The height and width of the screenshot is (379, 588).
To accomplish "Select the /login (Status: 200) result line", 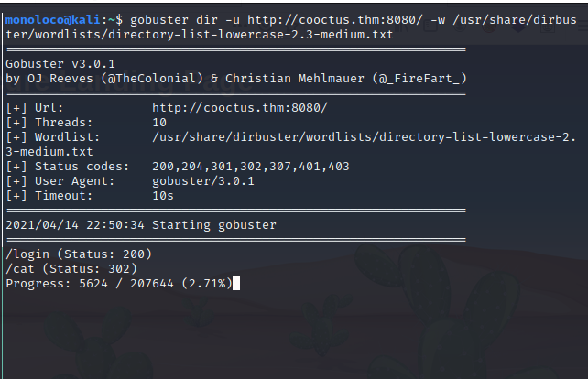I will [x=79, y=254].
